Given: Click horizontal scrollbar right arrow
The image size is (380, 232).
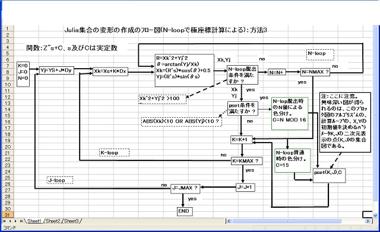Looking at the screenshot, I should 368,221.
